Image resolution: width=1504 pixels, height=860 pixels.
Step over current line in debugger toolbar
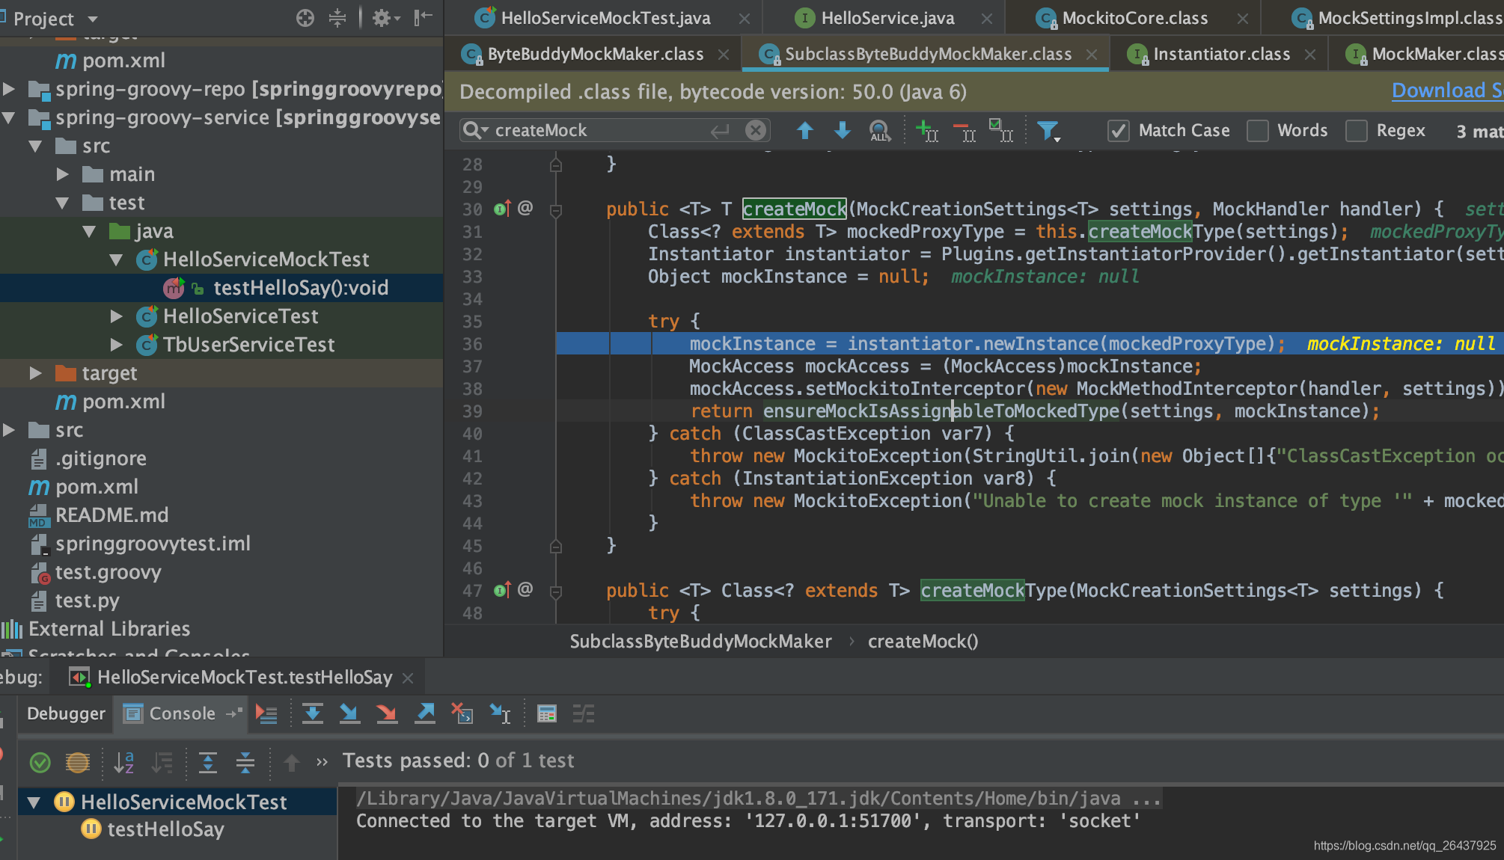(312, 713)
